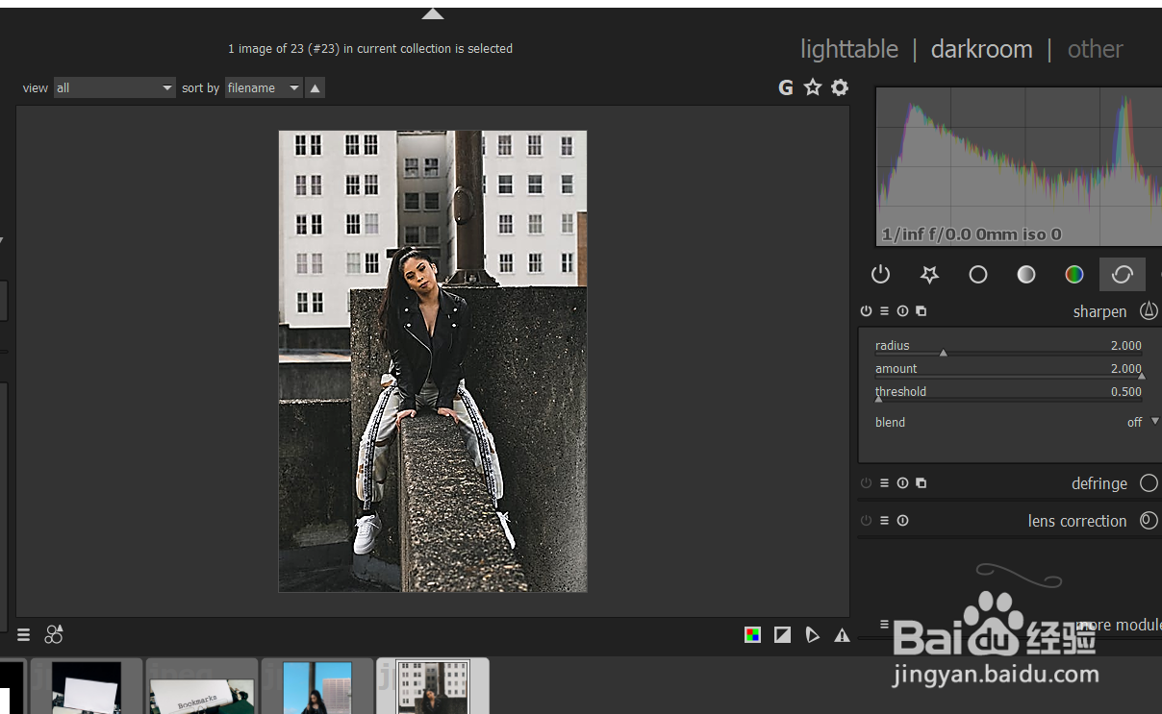The width and height of the screenshot is (1162, 714).
Task: Click lens correction's group icon
Action: tap(1149, 521)
